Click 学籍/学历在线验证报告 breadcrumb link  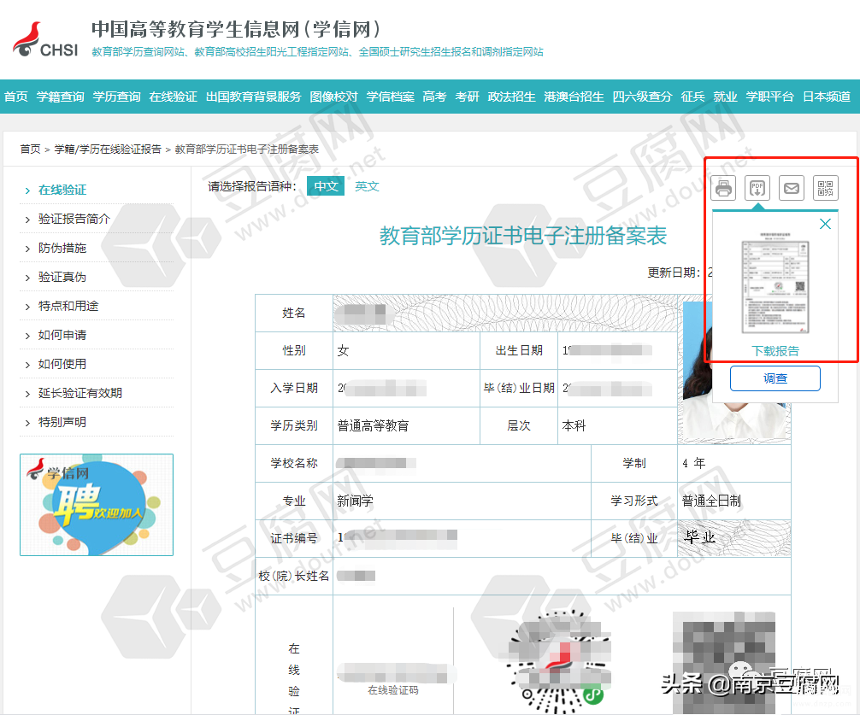coord(108,149)
